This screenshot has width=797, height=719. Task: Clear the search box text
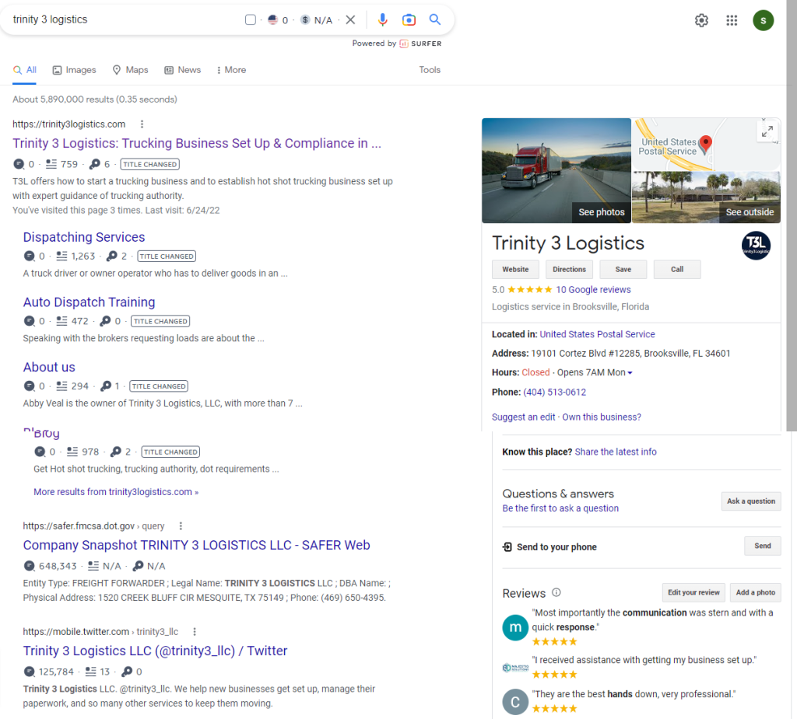click(x=350, y=20)
